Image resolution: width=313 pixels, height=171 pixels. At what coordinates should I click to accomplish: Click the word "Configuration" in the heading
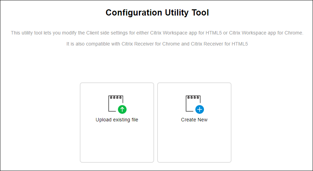[x=133, y=13]
